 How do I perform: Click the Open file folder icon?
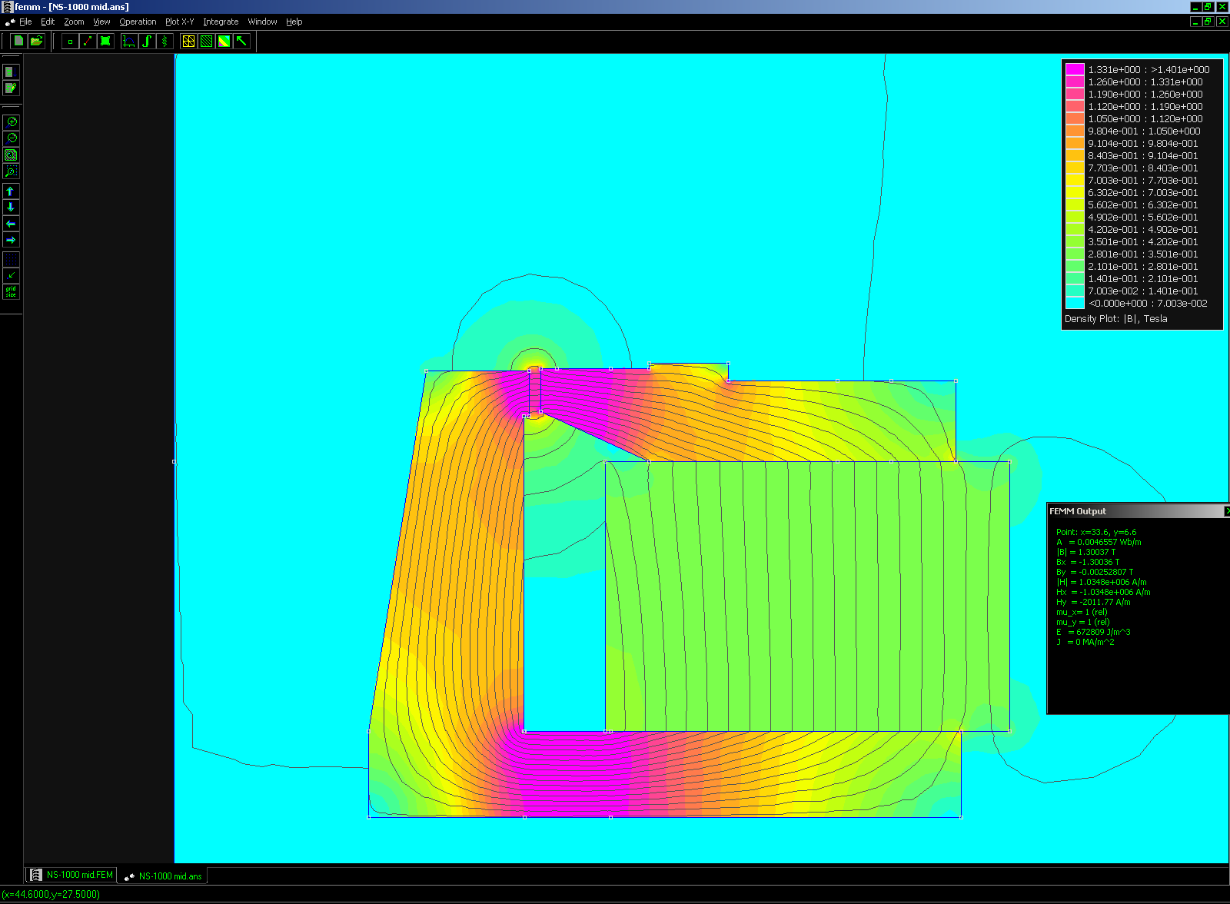pos(36,41)
